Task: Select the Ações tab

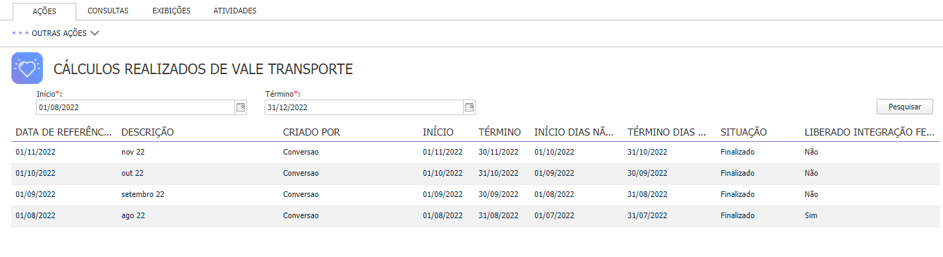Action: coord(44,11)
